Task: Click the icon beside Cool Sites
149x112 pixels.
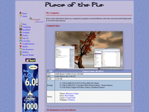Action: point(21,41)
